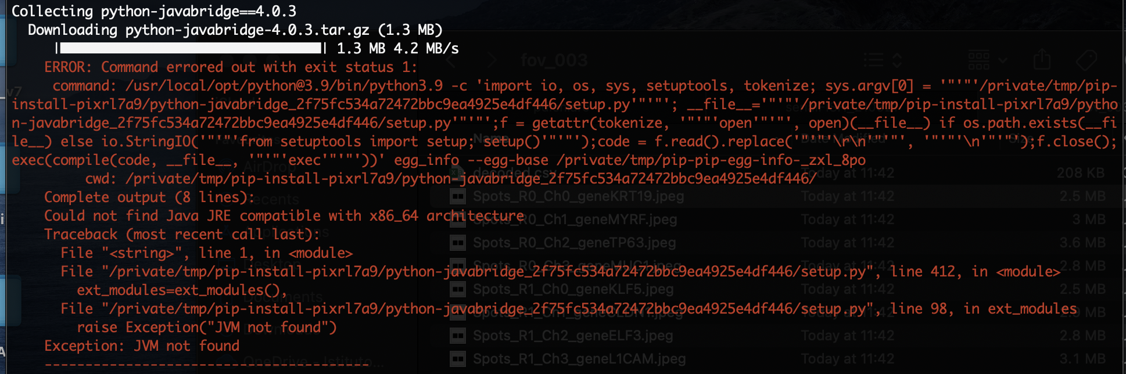Click the fov_003 window title

(553, 60)
